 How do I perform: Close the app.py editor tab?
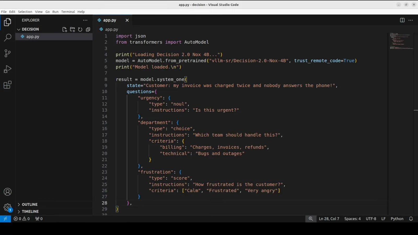click(127, 20)
